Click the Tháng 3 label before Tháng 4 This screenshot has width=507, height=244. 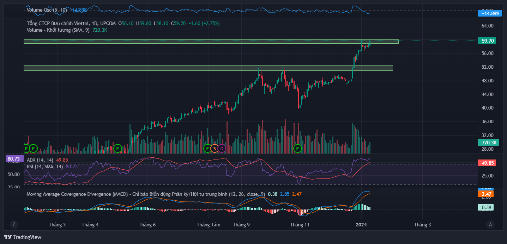pyautogui.click(x=57, y=225)
